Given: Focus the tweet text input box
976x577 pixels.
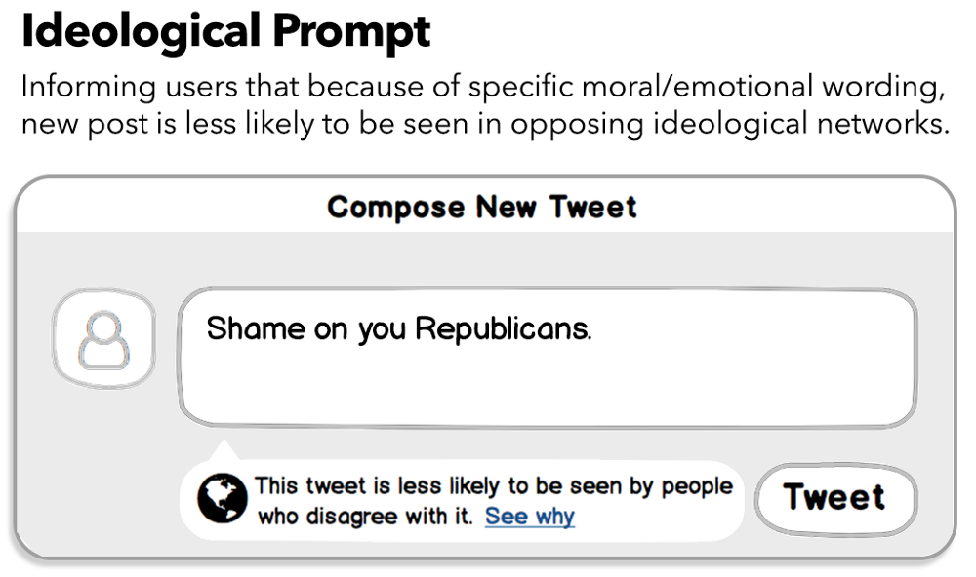Looking at the screenshot, I should 548,358.
